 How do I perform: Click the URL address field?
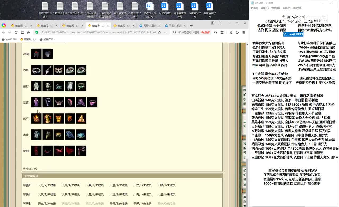98,32
